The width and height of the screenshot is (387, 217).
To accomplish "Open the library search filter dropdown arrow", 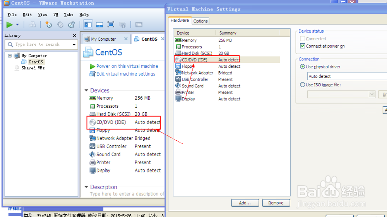I will (74, 45).
